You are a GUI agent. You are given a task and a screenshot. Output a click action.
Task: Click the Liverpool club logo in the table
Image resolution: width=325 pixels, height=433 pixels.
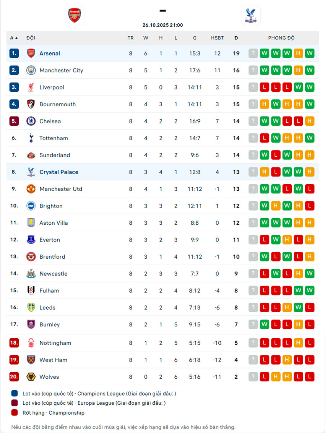31,87
